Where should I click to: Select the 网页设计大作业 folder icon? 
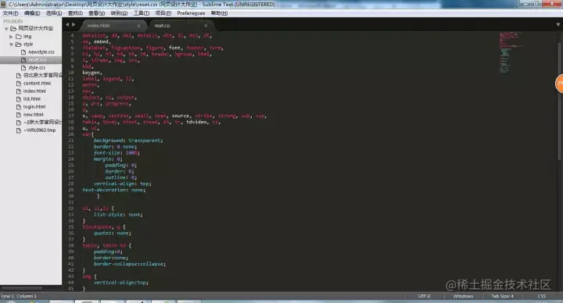tap(13, 28)
